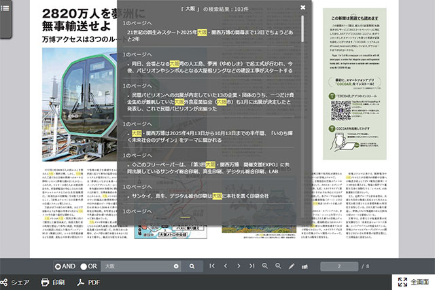Click the search keyword input field
The image size is (435, 290).
tap(136, 266)
